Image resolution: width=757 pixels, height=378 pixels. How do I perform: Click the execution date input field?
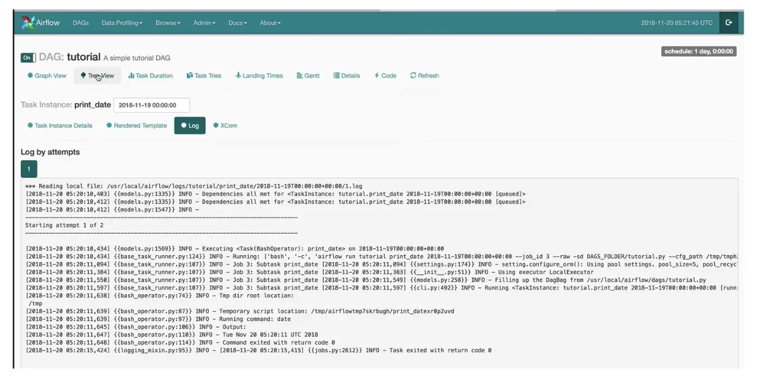pos(151,105)
